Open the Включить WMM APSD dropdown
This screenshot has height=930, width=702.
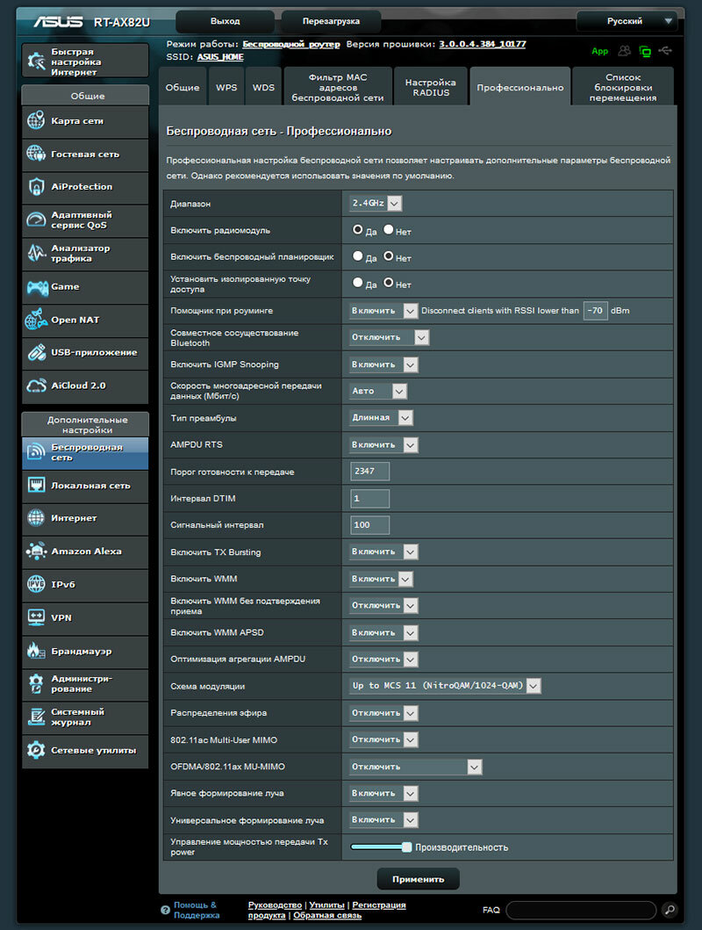(383, 633)
